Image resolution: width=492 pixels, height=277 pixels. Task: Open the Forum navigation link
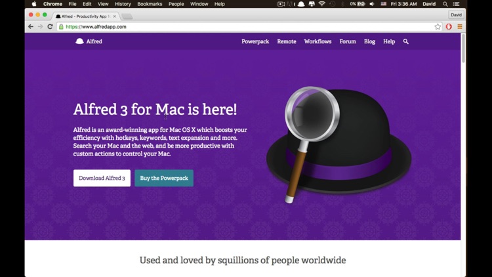click(348, 41)
